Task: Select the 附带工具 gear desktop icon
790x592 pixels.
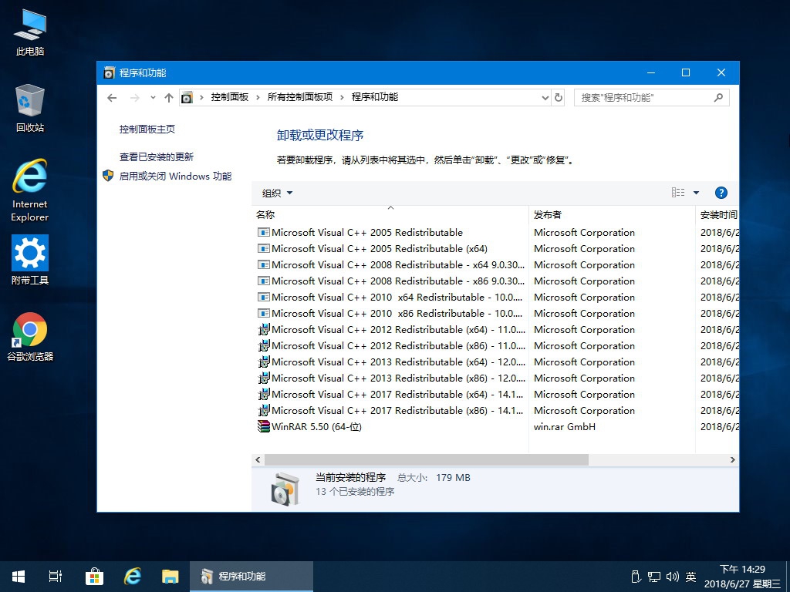Action: click(30, 261)
